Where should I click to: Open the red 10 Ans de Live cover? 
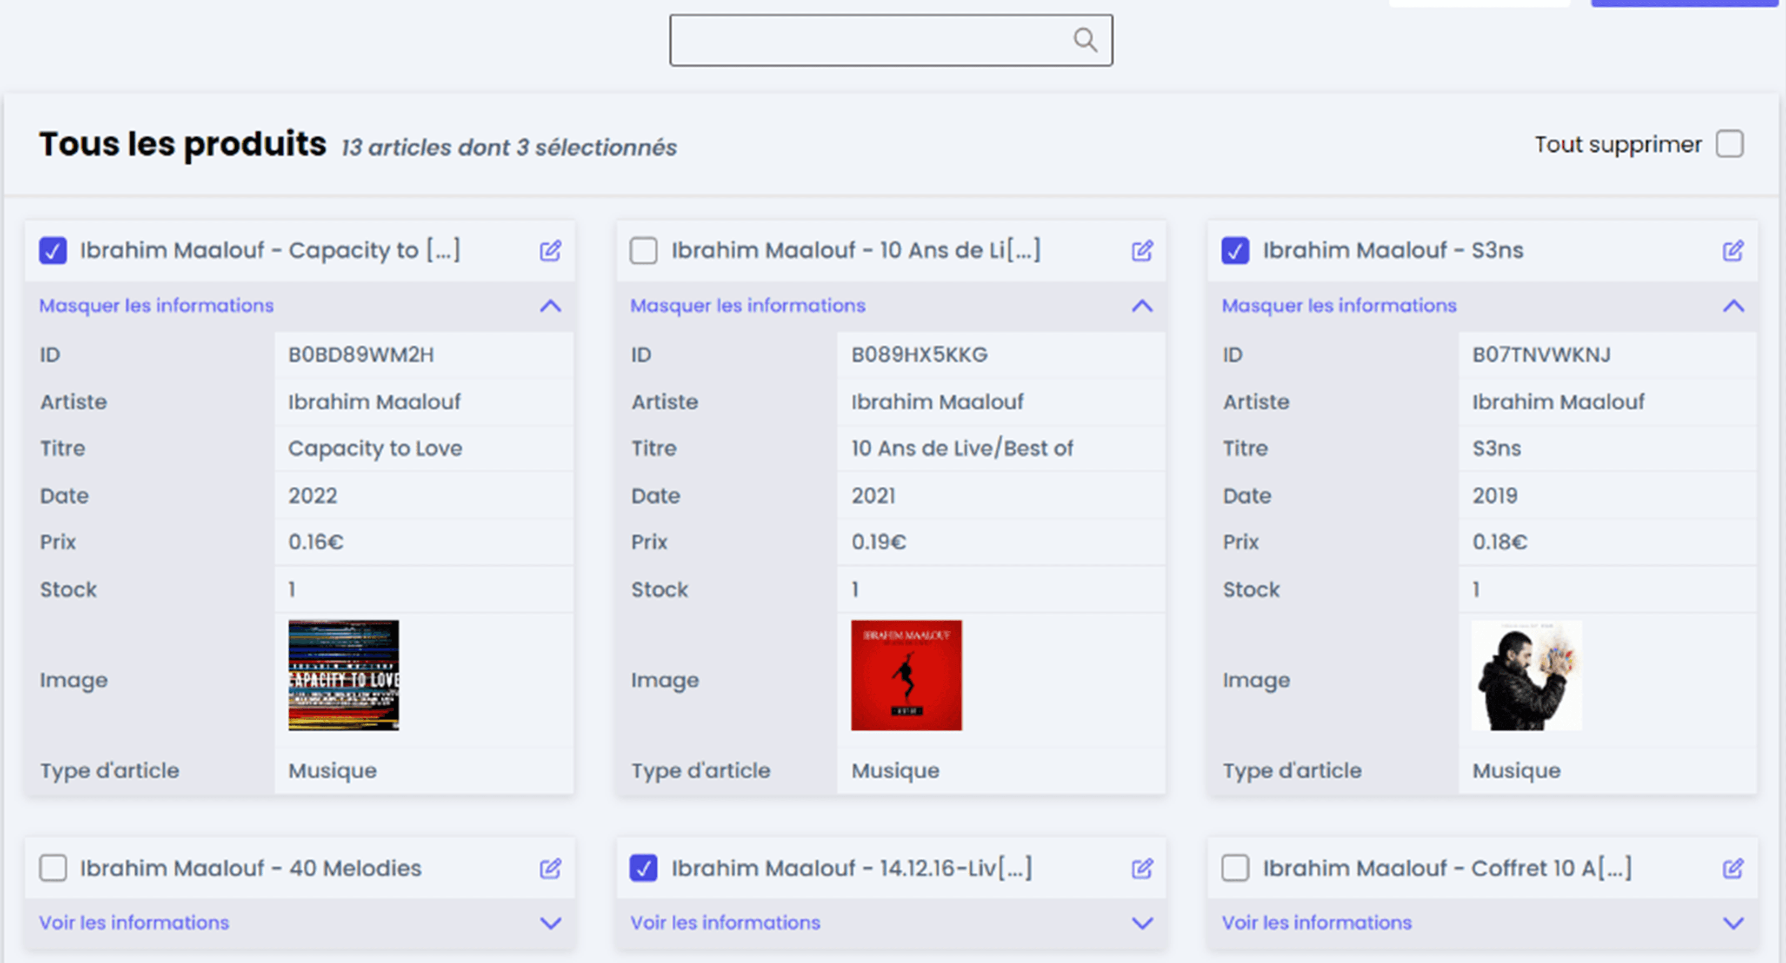(x=906, y=675)
